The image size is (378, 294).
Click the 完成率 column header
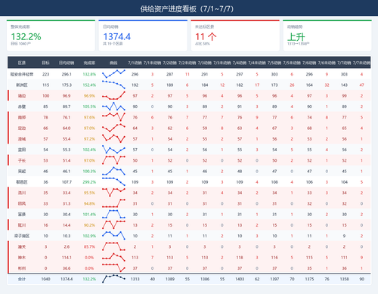[89, 63]
